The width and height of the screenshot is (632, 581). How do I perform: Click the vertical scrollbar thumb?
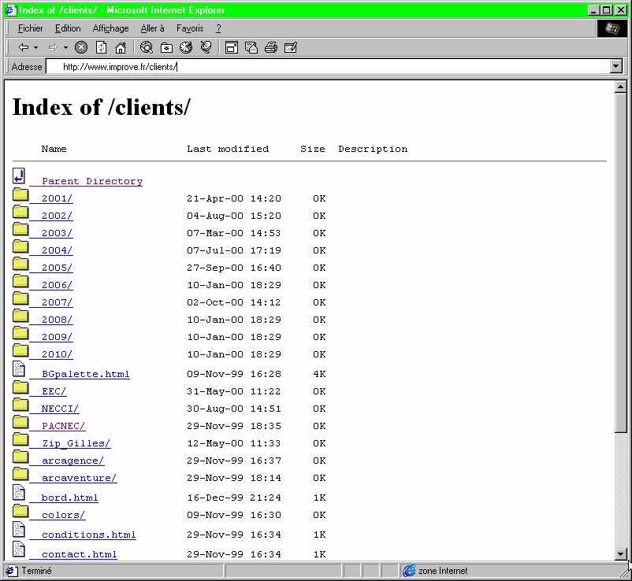pyautogui.click(x=621, y=262)
